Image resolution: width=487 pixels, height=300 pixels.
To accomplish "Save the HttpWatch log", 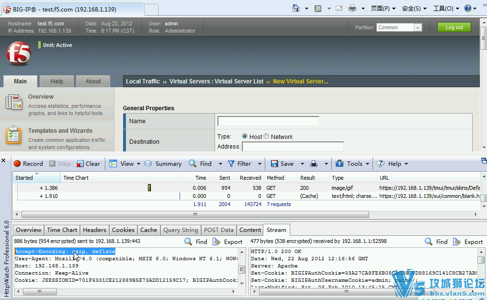I will click(x=282, y=164).
